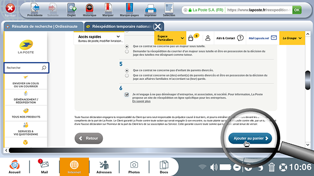Open Mail Laposte.net link
This screenshot has height=176, width=314.
(x=262, y=38)
